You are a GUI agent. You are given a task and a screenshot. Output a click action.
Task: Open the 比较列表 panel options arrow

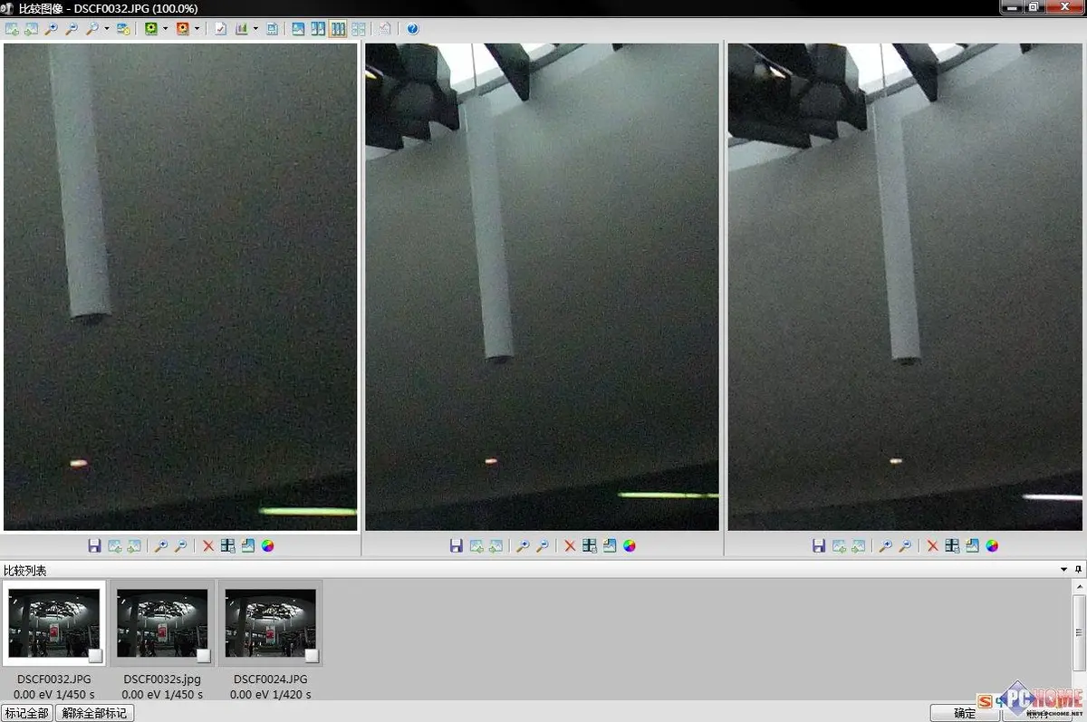[x=1063, y=570]
